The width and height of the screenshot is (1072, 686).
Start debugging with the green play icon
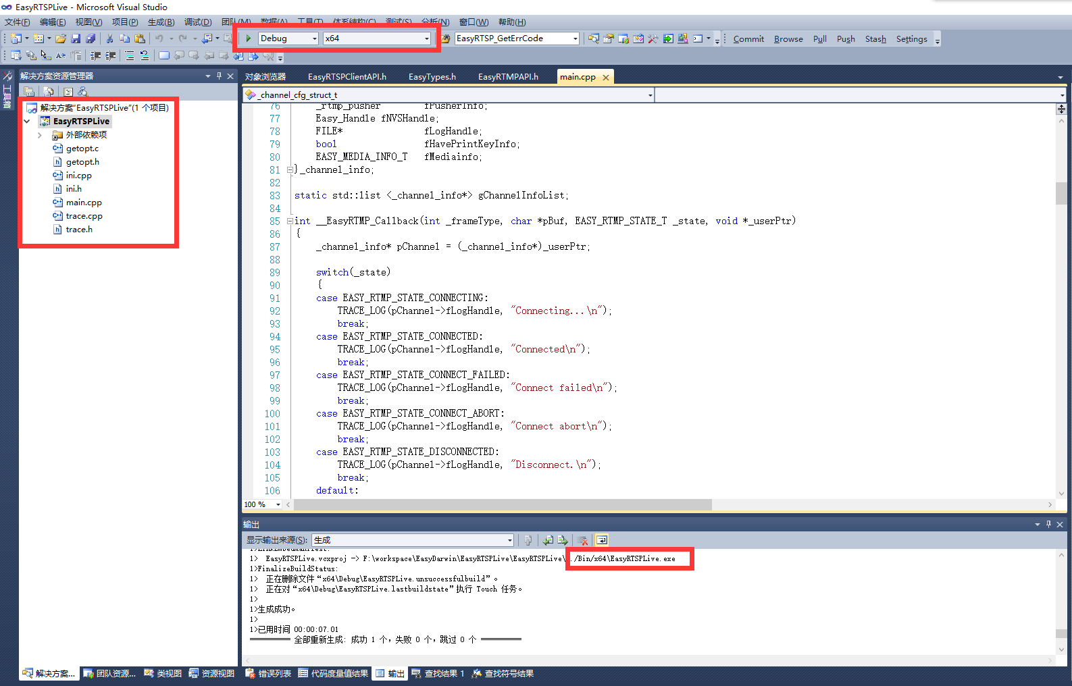pyautogui.click(x=249, y=38)
